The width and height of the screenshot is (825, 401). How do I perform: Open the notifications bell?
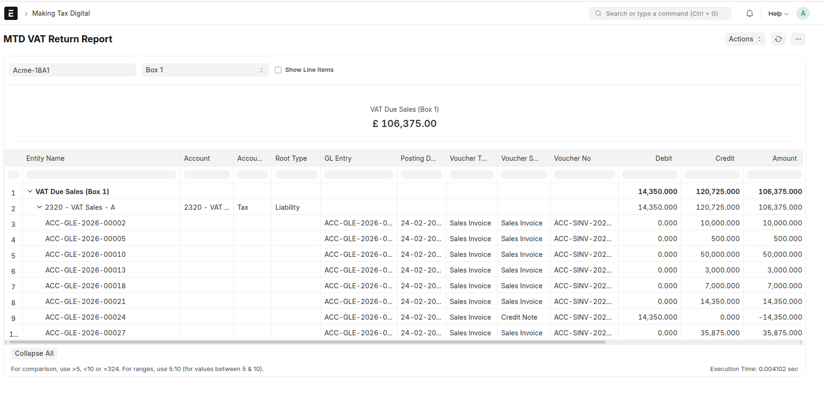[x=750, y=13]
